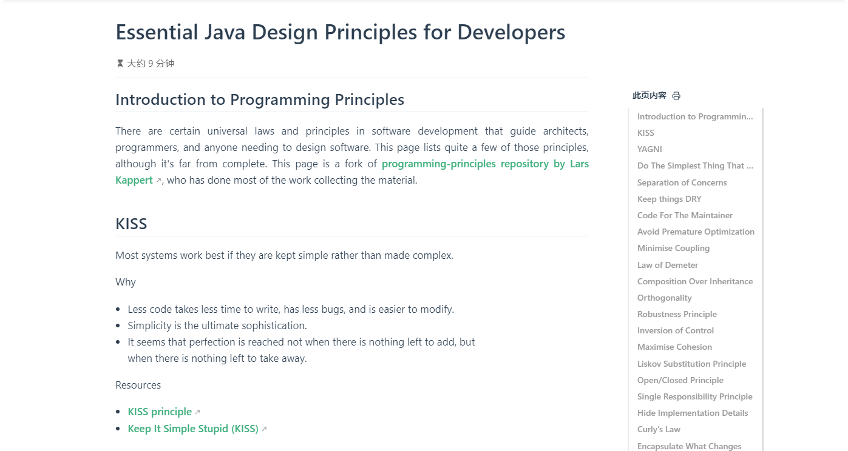Navigate to Curly's Law section
Image resolution: width=848 pixels, height=451 pixels.
(x=659, y=429)
